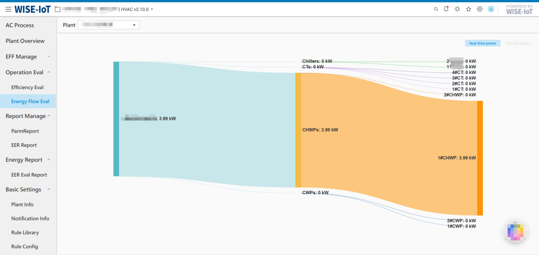539x255 pixels.
Task: Open the Plant selection dropdown
Action: click(x=109, y=25)
